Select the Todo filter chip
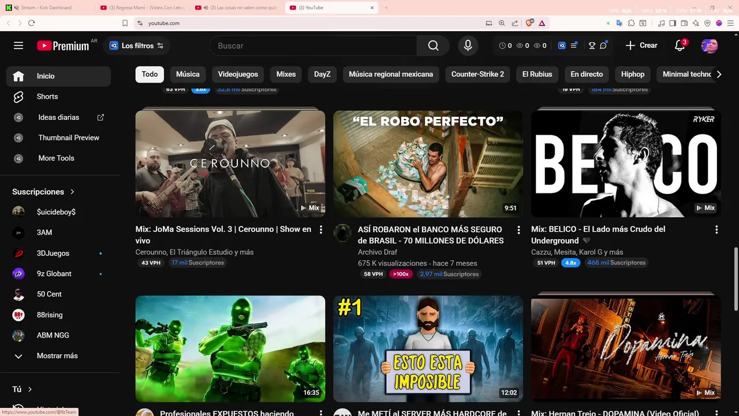This screenshot has width=739, height=416. point(150,74)
